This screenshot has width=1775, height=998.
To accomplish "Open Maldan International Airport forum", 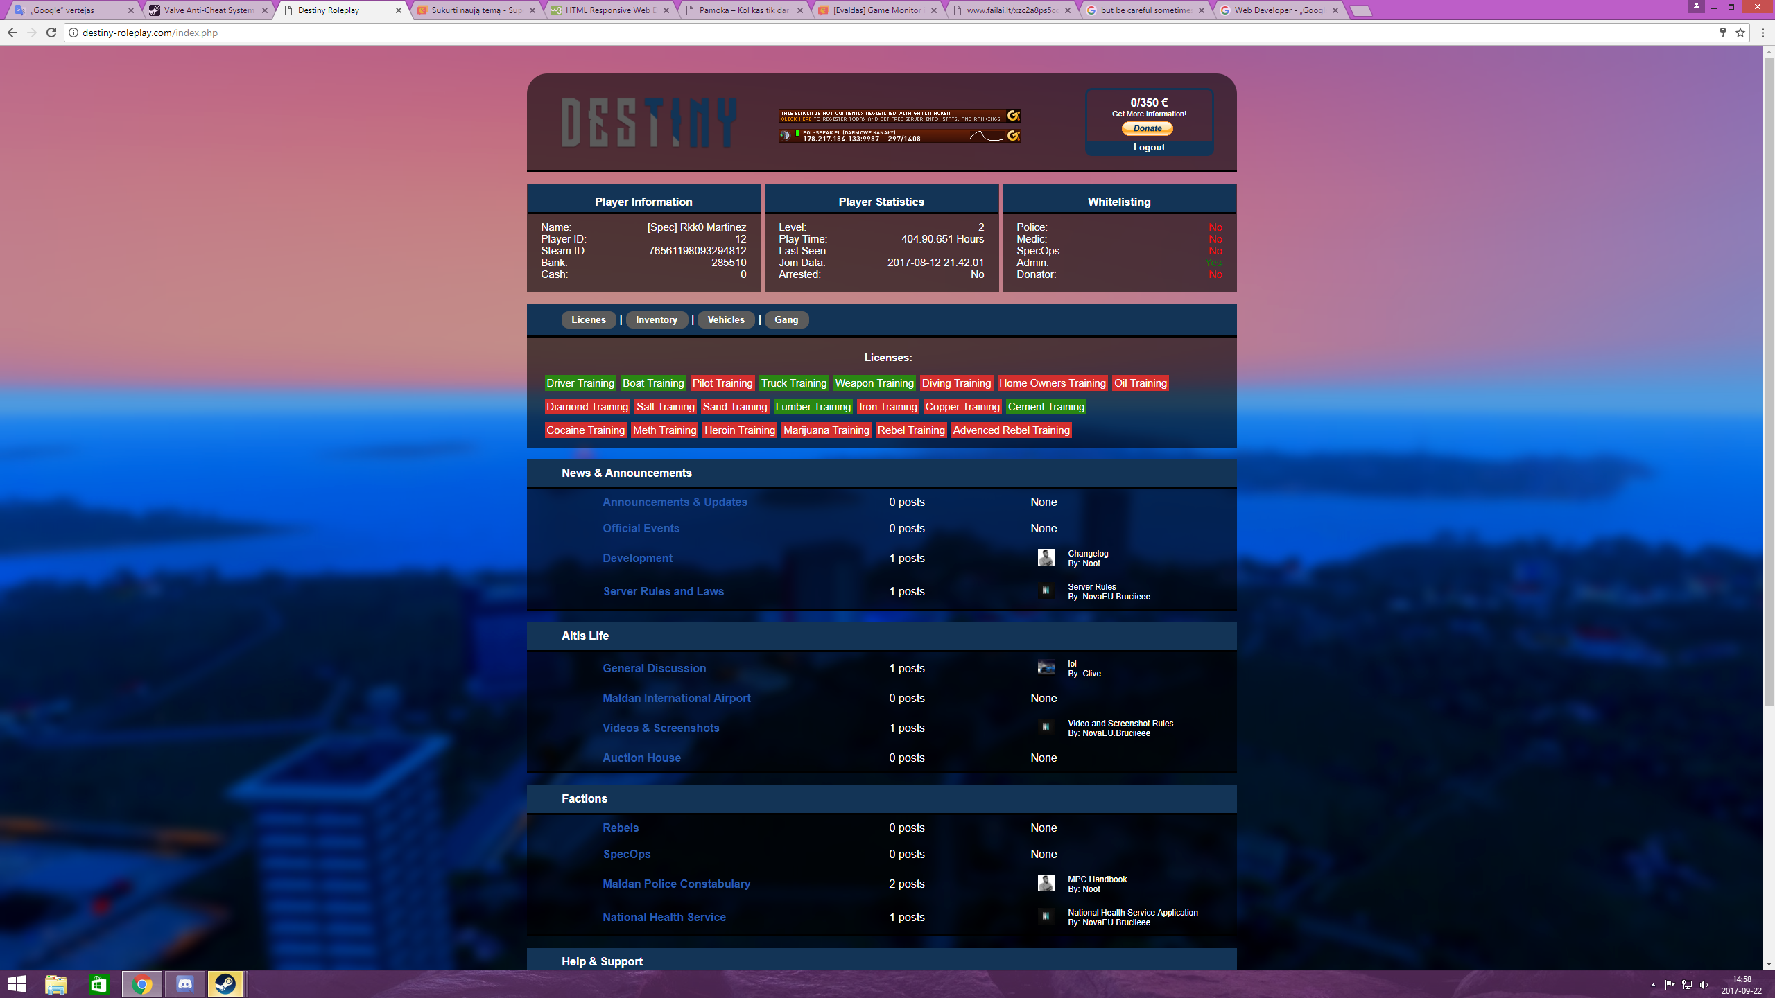I will [x=676, y=698].
